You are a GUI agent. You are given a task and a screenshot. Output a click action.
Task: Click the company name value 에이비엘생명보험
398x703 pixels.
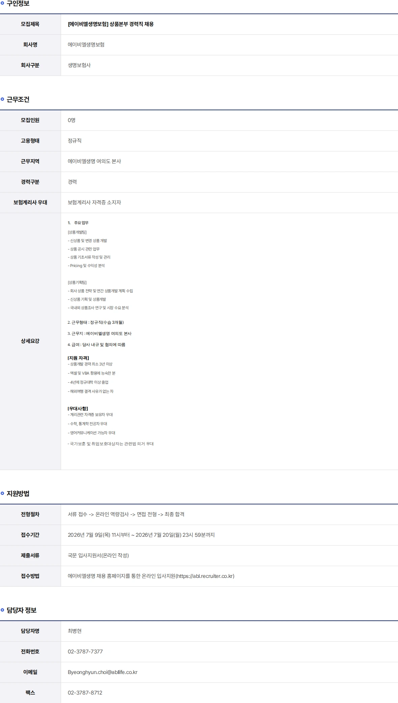click(x=86, y=45)
